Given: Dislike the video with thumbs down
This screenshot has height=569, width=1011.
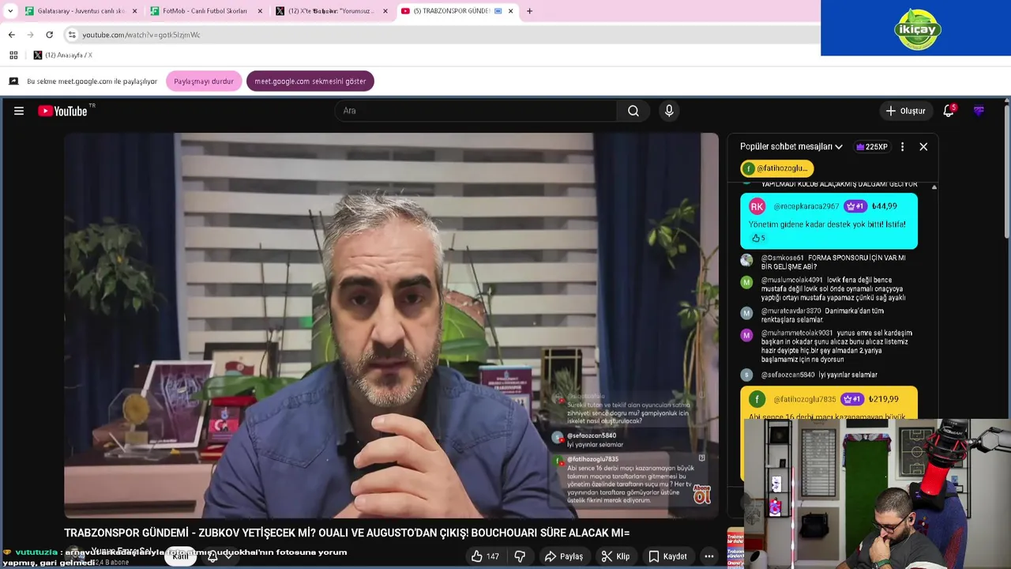Looking at the screenshot, I should [520, 556].
